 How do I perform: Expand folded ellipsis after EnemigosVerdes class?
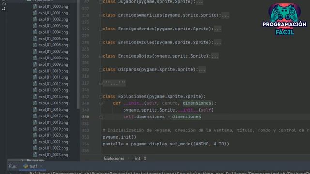click(217, 29)
